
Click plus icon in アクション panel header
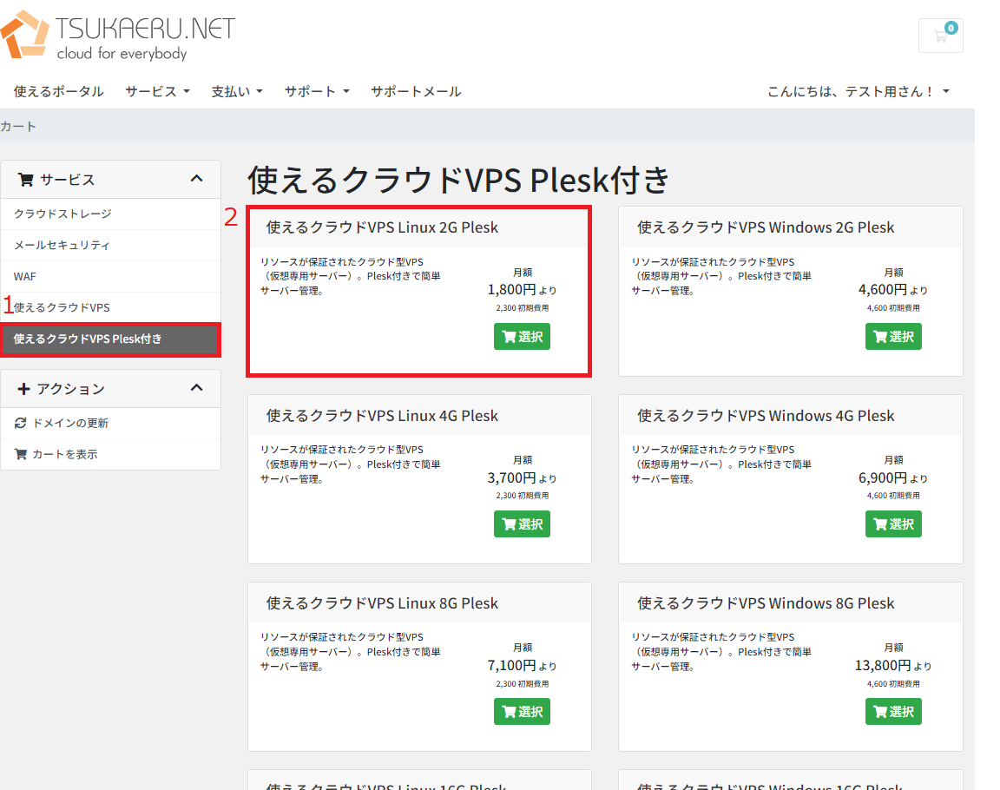click(23, 389)
